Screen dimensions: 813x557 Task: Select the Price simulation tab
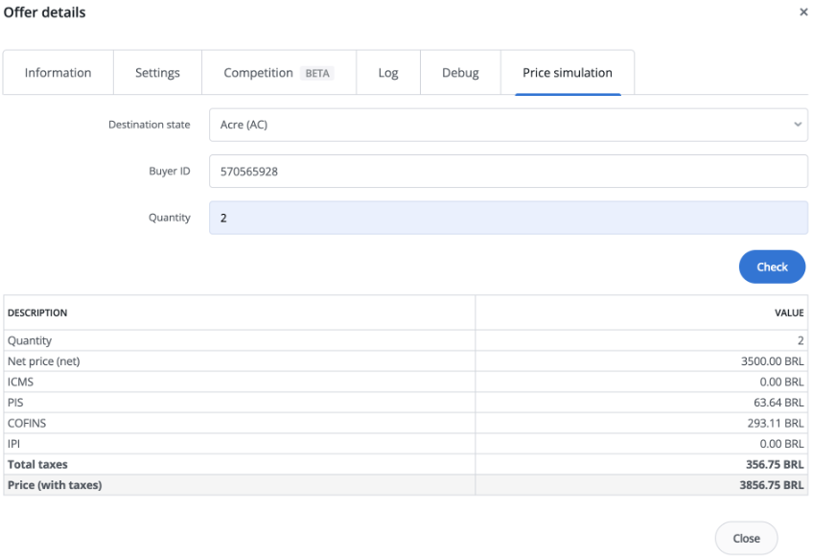568,73
